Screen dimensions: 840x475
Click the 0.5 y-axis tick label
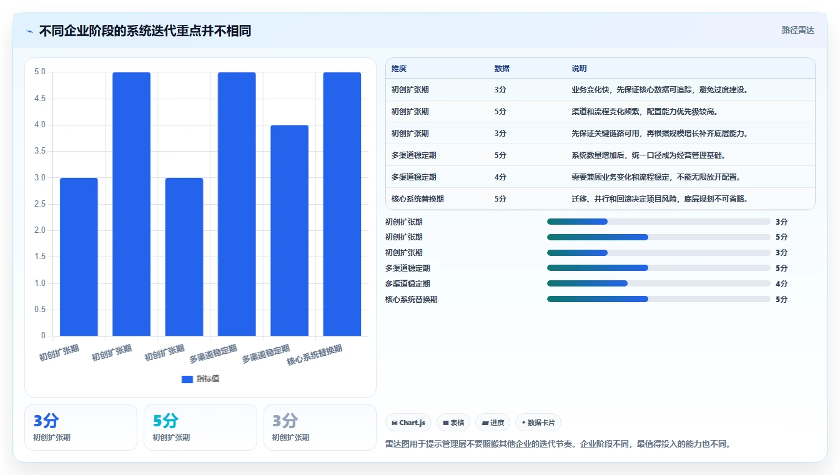40,310
